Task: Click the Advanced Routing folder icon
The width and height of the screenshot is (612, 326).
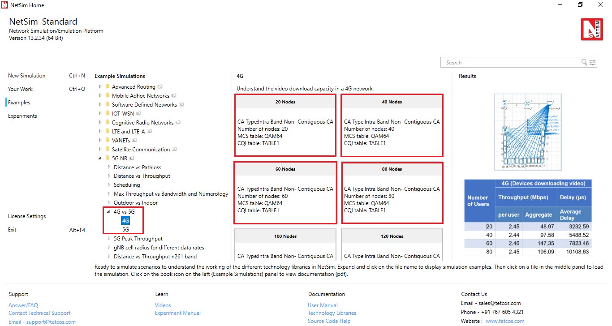Action: pyautogui.click(x=108, y=86)
